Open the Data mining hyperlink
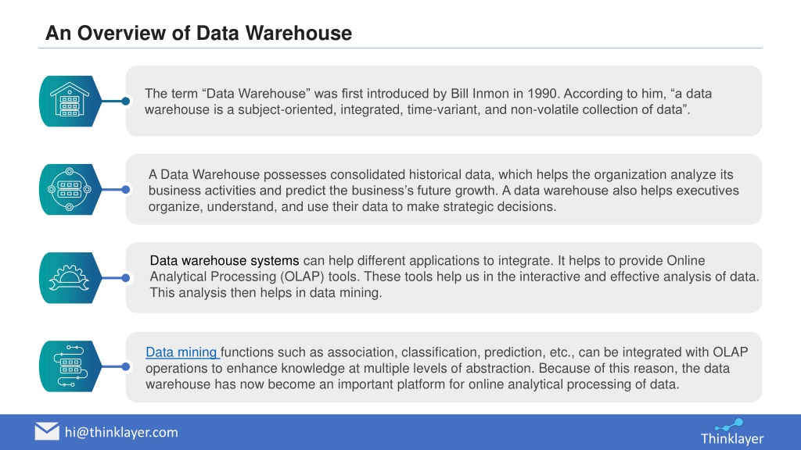 coord(181,352)
